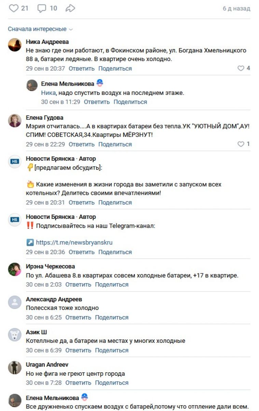Image resolution: width=259 pixels, height=411 pixels.
Task: Click the badge next to Елена Мельникова's reply name
Action: click(99, 83)
